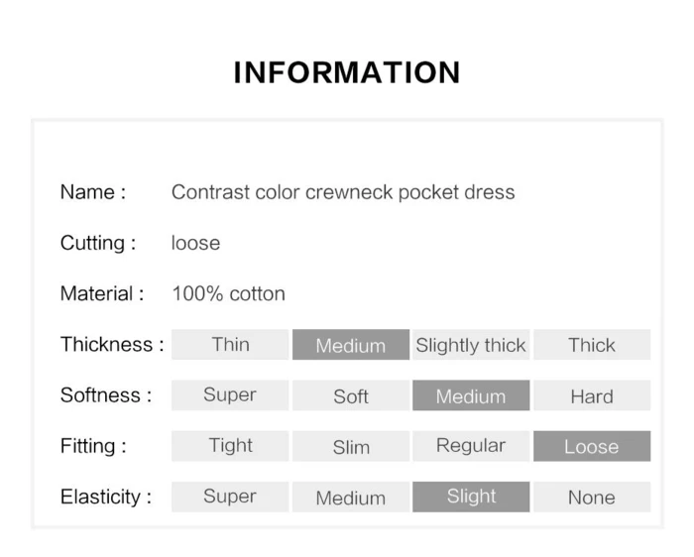Image resolution: width=694 pixels, height=557 pixels.
Task: Click the 100% cotton material value
Action: pos(228,293)
